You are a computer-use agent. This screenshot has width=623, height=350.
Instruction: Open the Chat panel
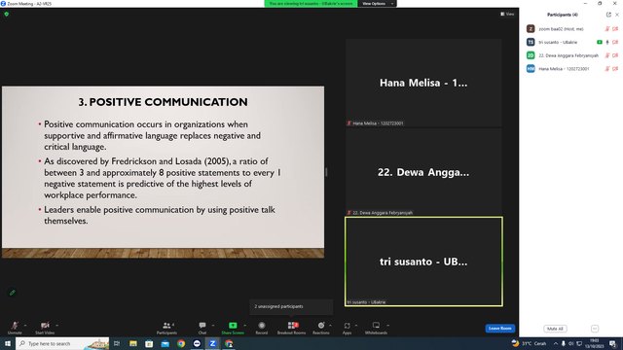click(202, 328)
